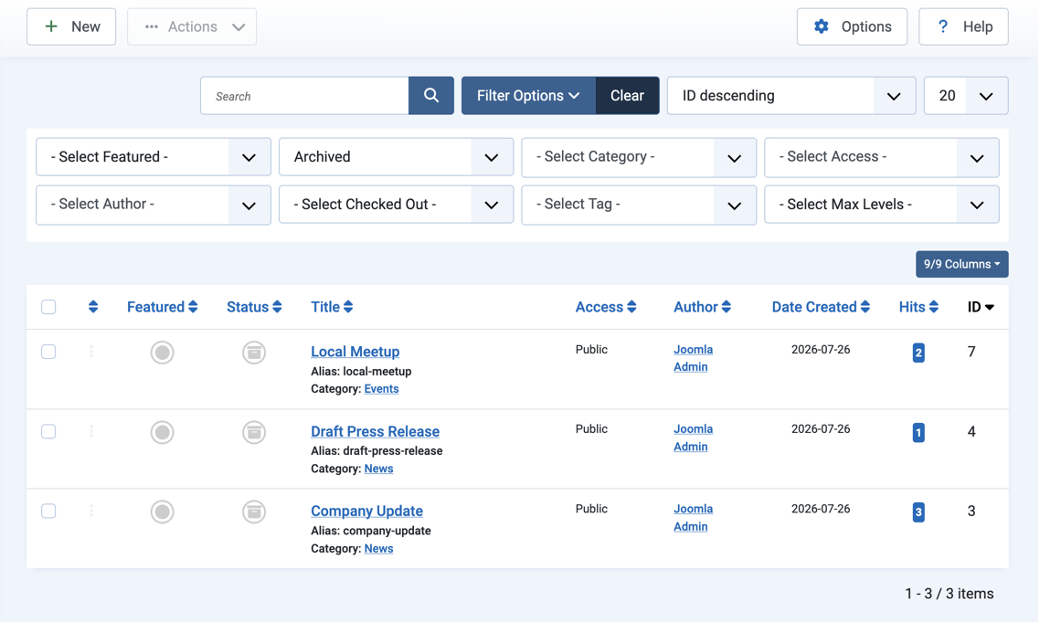Click drag handle dots for Company Update row
1040x622 pixels.
coord(91,511)
